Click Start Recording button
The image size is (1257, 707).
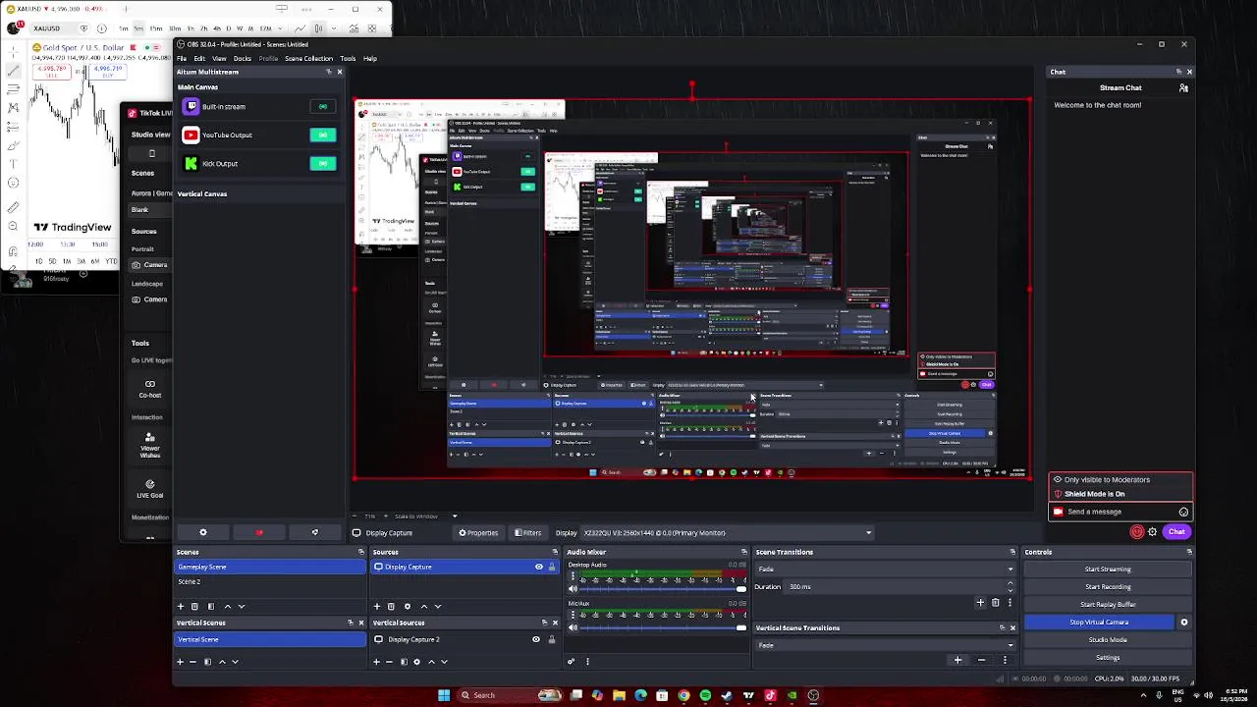[1108, 587]
